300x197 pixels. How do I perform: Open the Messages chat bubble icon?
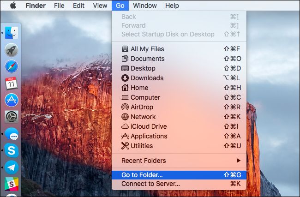click(x=12, y=134)
